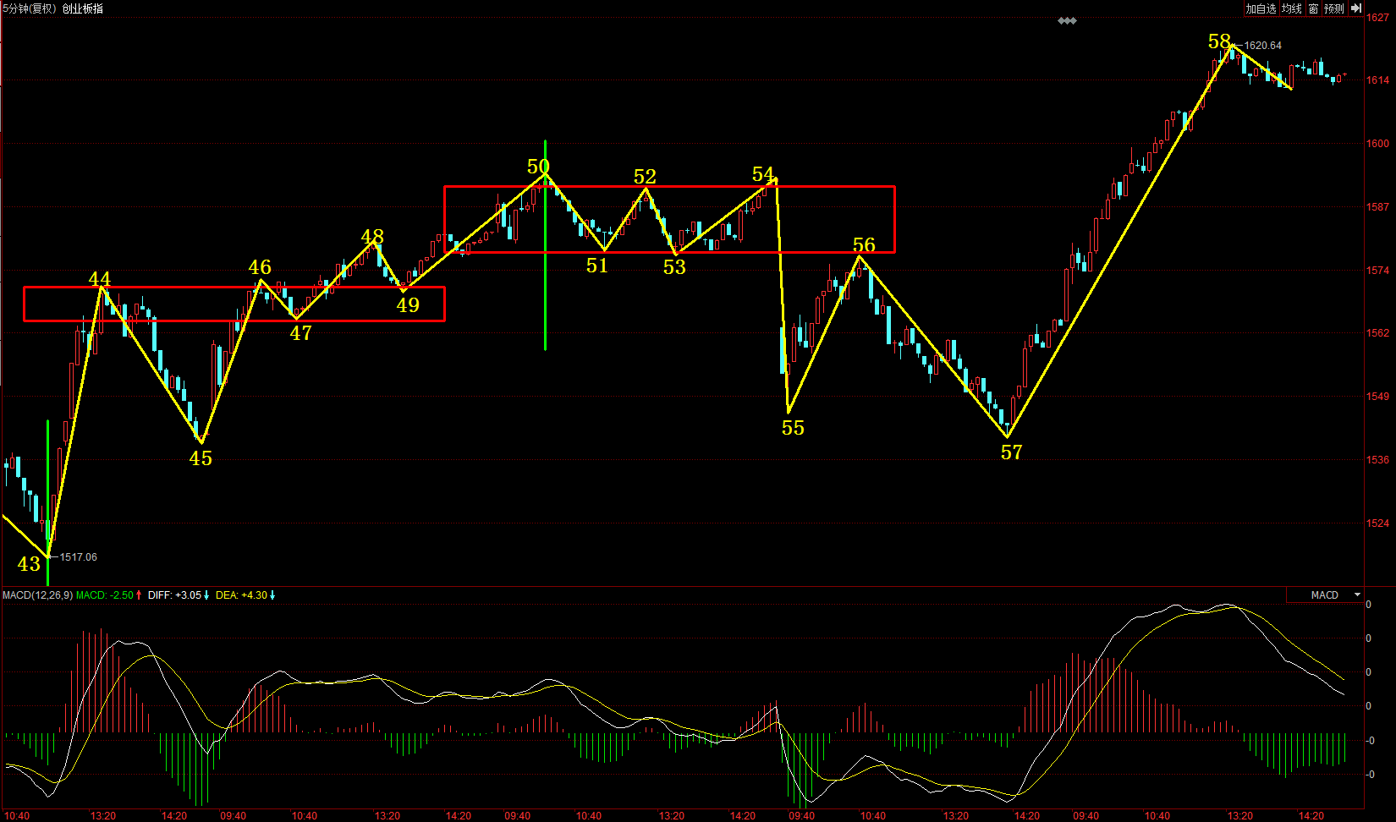Click the 1517.06 low price label

[78, 557]
